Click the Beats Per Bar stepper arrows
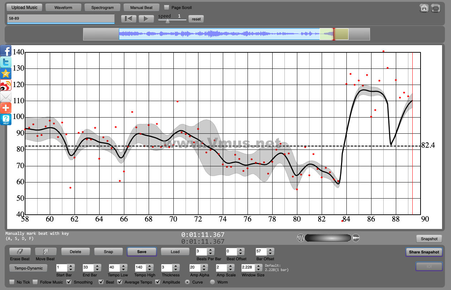Screen dimensions: 451x290 tap(211, 252)
